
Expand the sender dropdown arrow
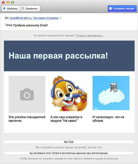(x=60, y=18)
